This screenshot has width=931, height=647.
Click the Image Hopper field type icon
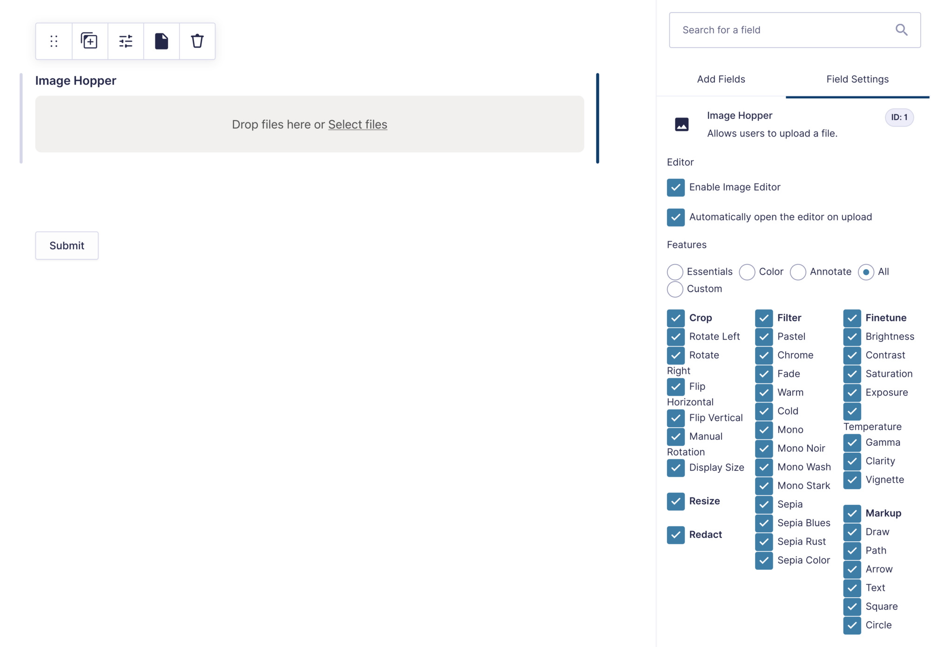(681, 124)
